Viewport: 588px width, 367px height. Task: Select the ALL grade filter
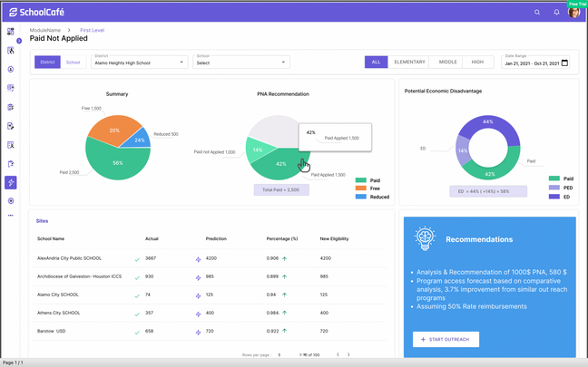coord(377,63)
